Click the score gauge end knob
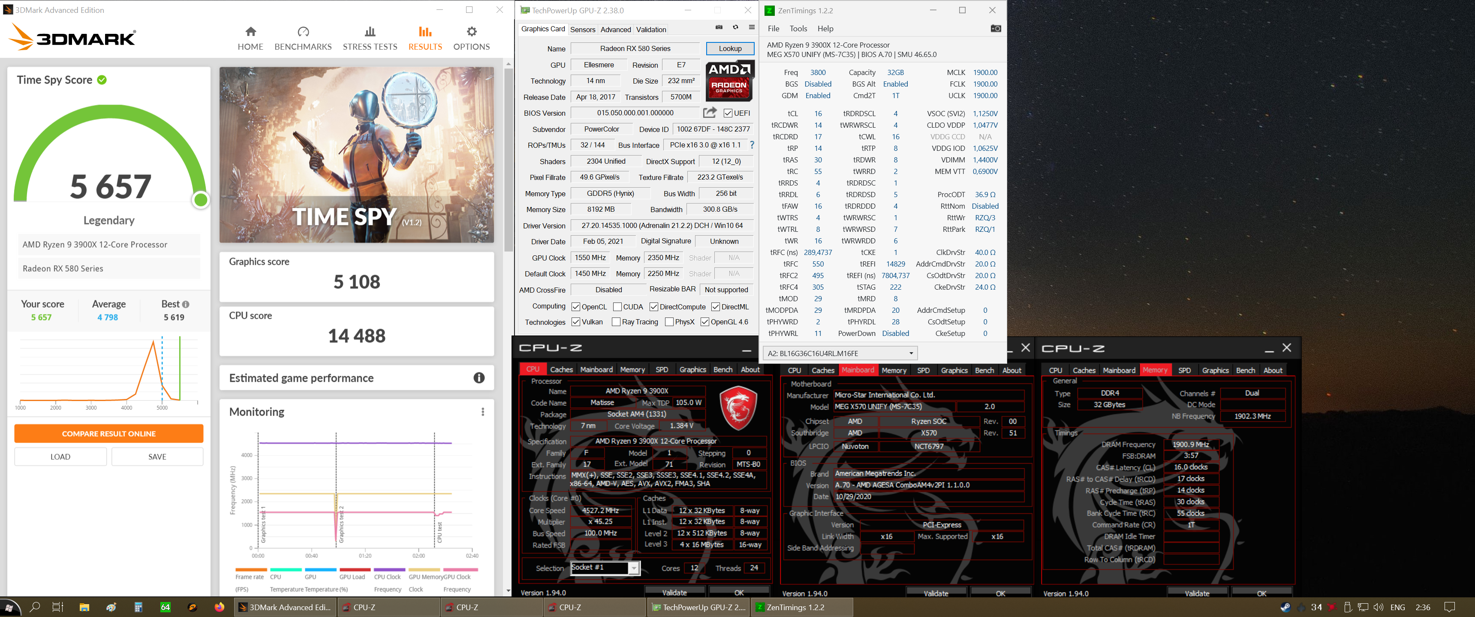The height and width of the screenshot is (617, 1475). [x=201, y=200]
